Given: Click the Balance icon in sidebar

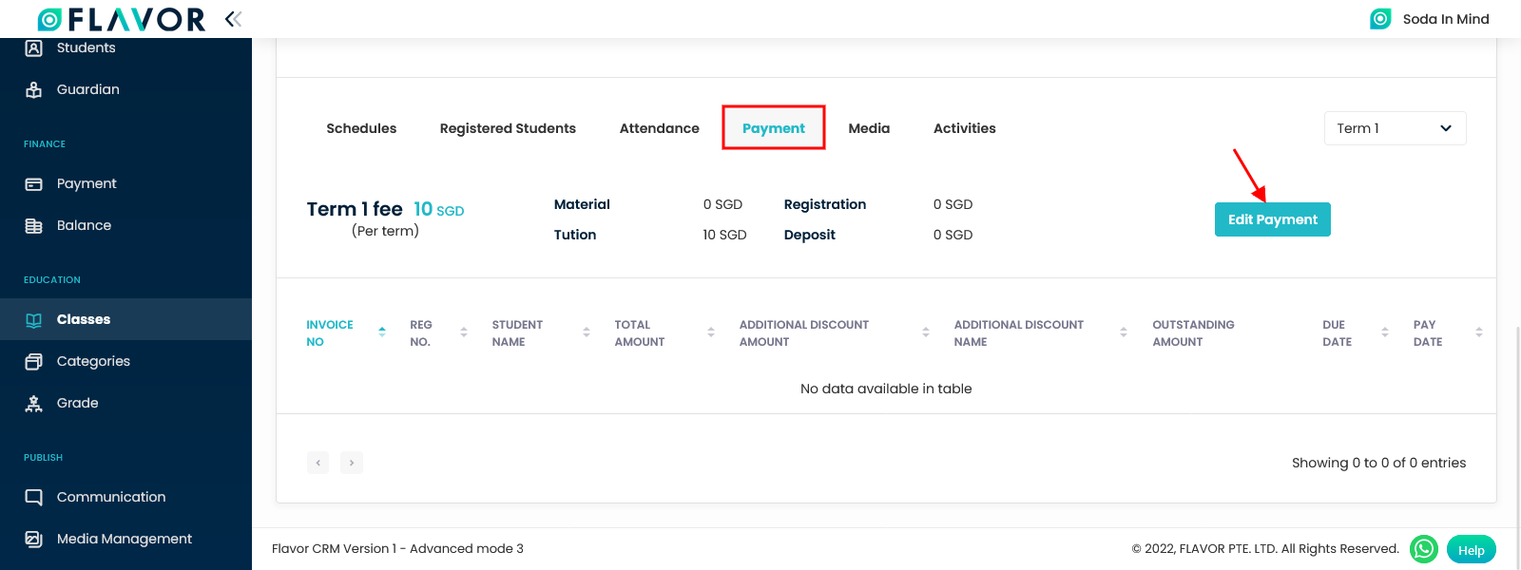Looking at the screenshot, I should 34,225.
